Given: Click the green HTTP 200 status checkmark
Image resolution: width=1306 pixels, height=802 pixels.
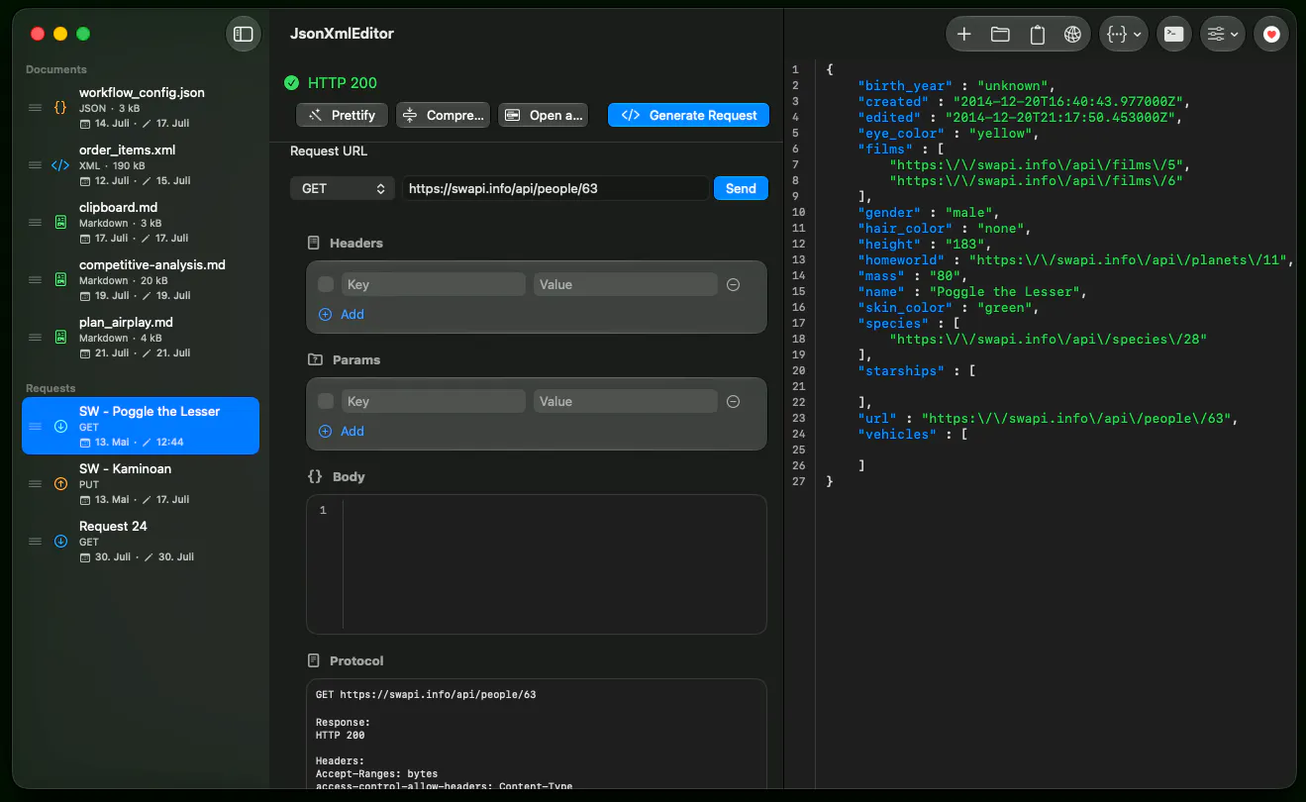Looking at the screenshot, I should click(x=291, y=83).
